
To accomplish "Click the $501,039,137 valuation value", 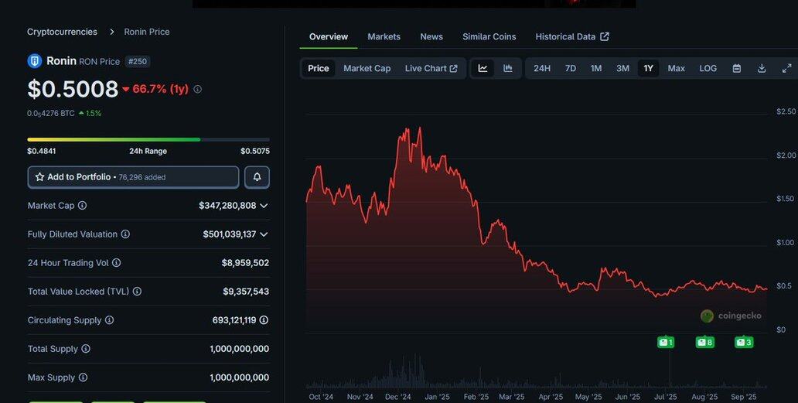I will coord(230,234).
